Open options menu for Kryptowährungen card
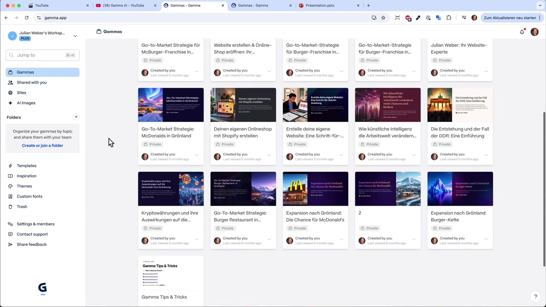Screen dimensions: 546x307 pos(197,239)
